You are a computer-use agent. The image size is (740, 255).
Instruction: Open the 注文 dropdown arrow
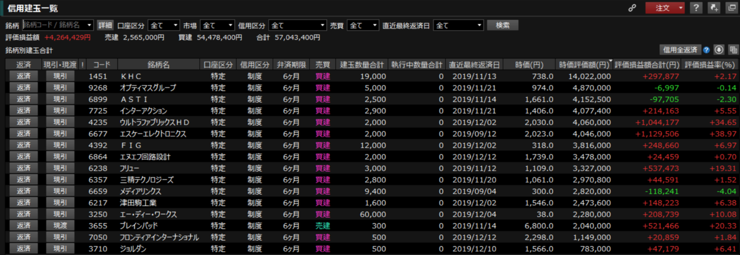coord(680,8)
